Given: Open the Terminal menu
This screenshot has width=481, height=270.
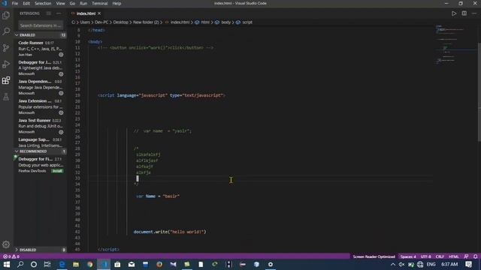Looking at the screenshot, I should pos(100,3).
